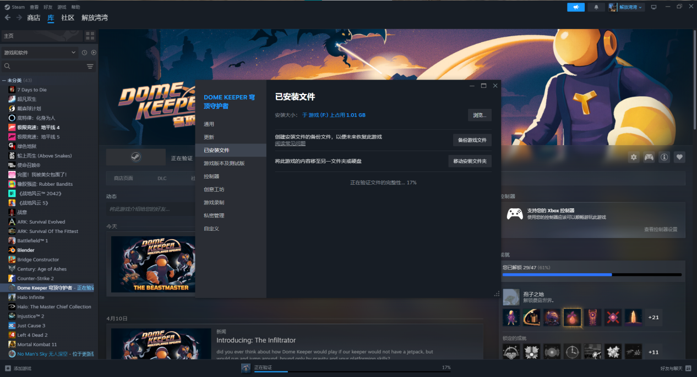Show +21 more unlocked achievements
The width and height of the screenshot is (697, 377).
(654, 318)
